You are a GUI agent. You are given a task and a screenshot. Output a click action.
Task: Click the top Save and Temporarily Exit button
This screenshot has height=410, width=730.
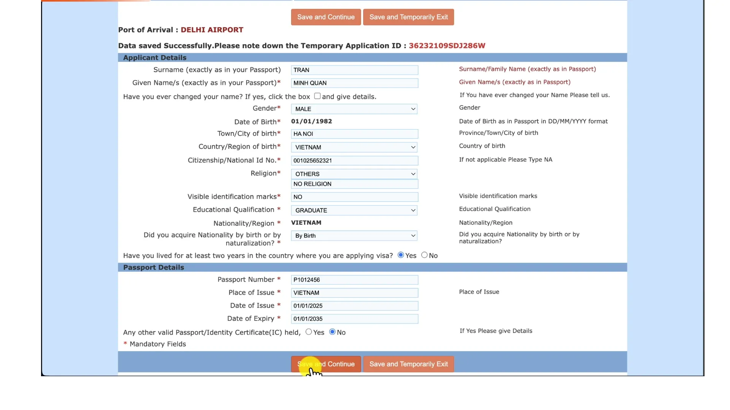408,17
